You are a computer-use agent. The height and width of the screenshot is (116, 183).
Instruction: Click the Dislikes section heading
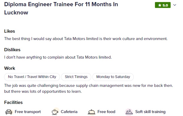tap(12, 50)
